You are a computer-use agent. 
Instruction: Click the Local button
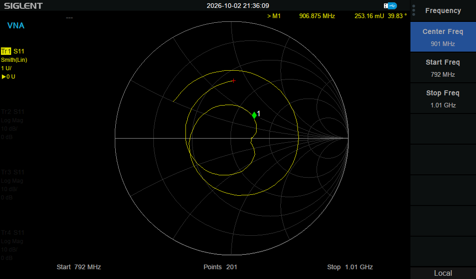pos(443,273)
